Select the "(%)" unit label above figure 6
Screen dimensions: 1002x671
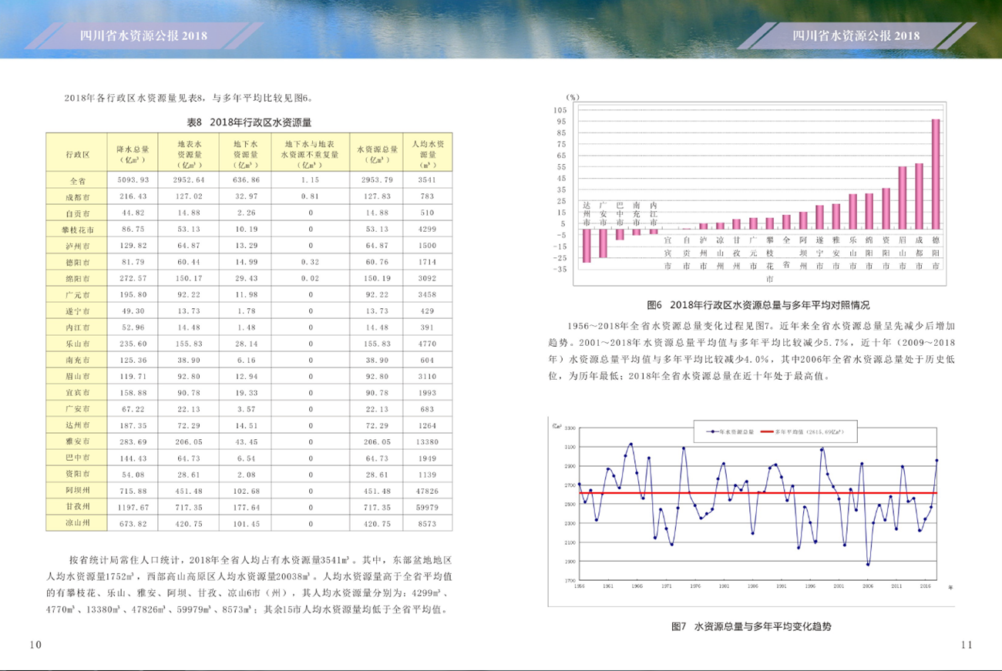point(572,98)
